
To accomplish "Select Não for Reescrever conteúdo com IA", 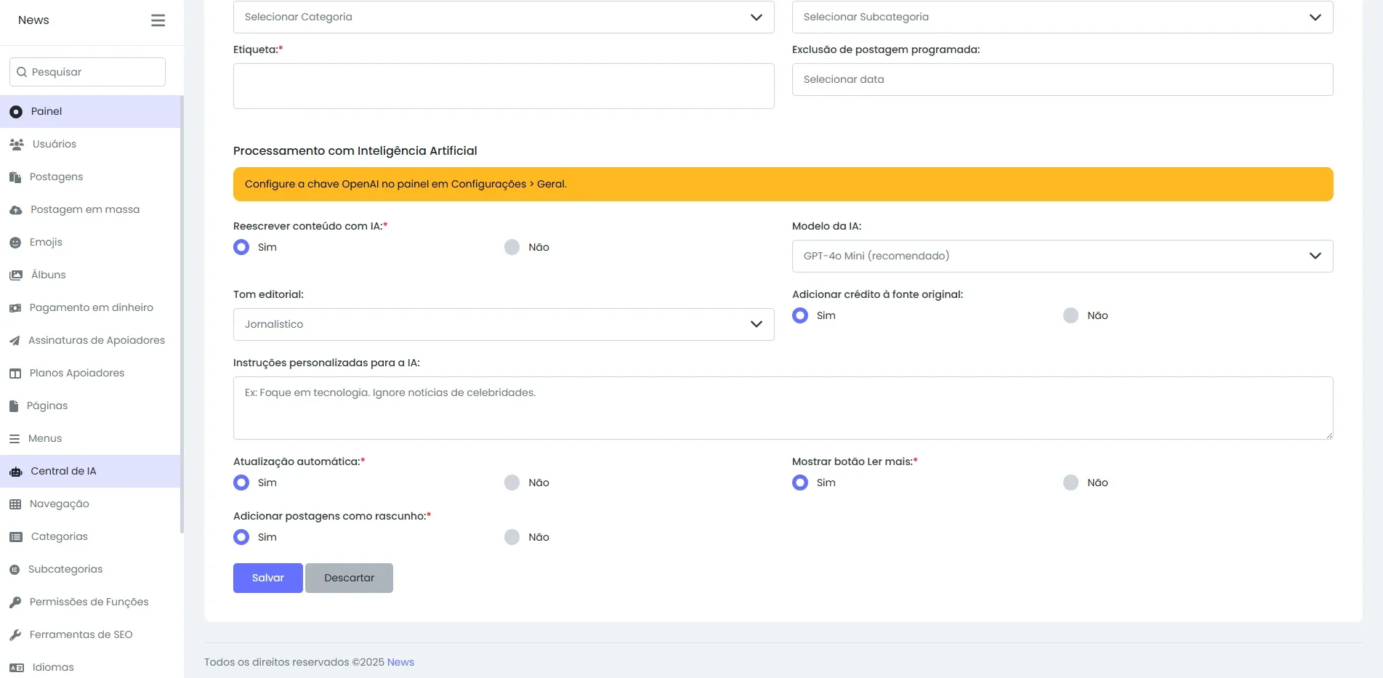I will pyautogui.click(x=512, y=247).
